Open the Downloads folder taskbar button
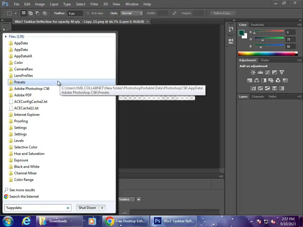This screenshot has height=227, width=303. point(59,221)
